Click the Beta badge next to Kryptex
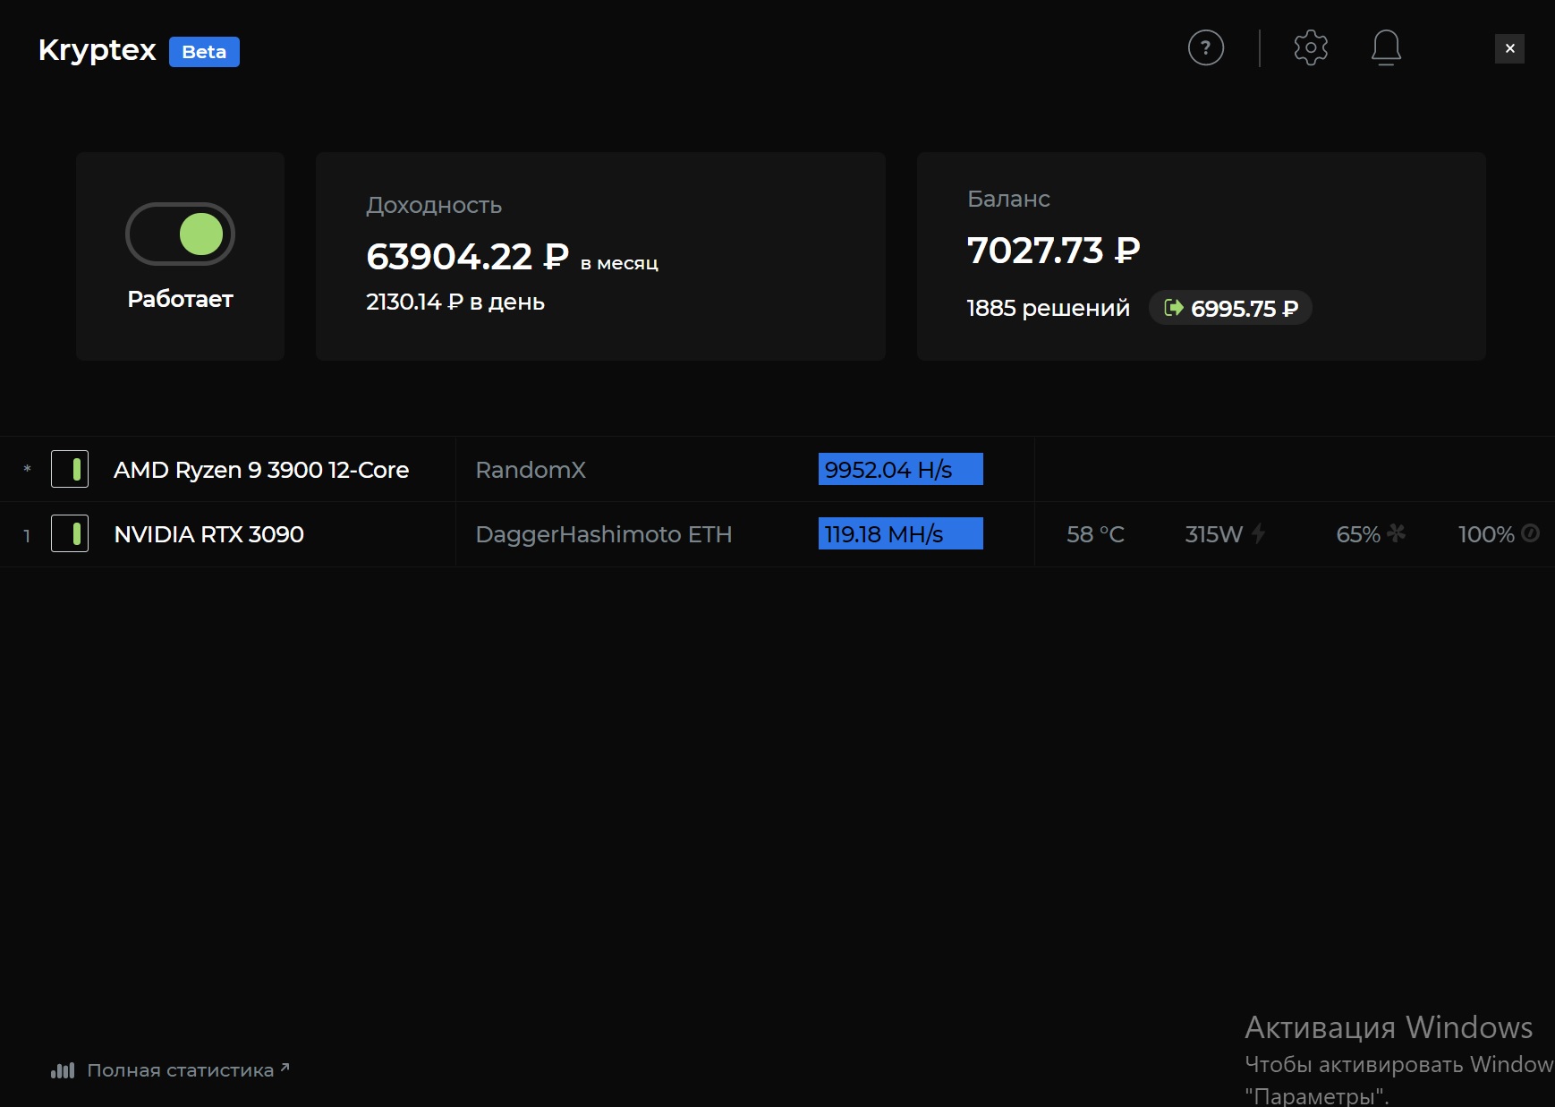The height and width of the screenshot is (1107, 1555). (204, 52)
